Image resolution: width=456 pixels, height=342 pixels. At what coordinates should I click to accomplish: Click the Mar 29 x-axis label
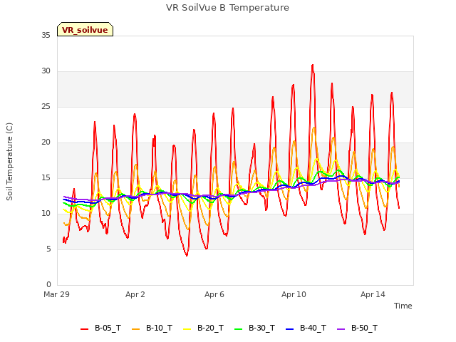click(57, 294)
